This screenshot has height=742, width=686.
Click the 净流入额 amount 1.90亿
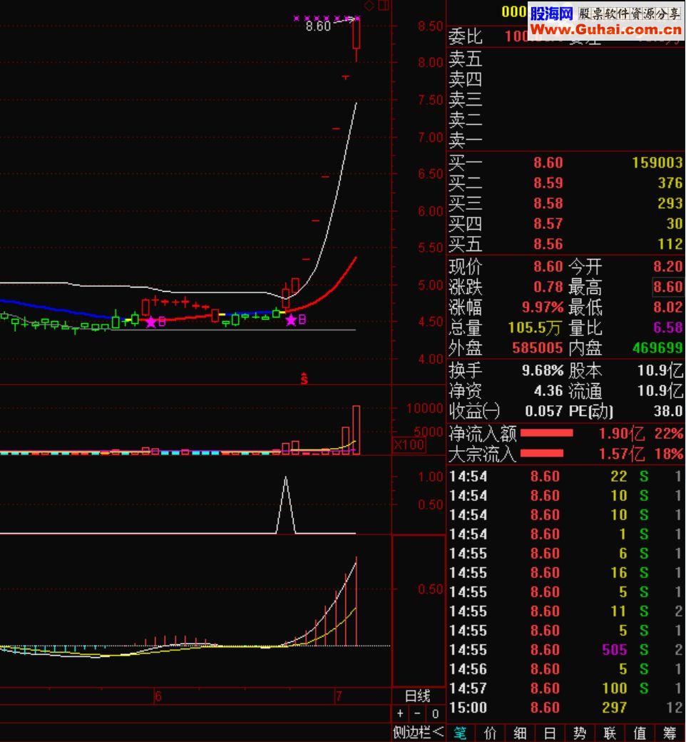point(622,434)
